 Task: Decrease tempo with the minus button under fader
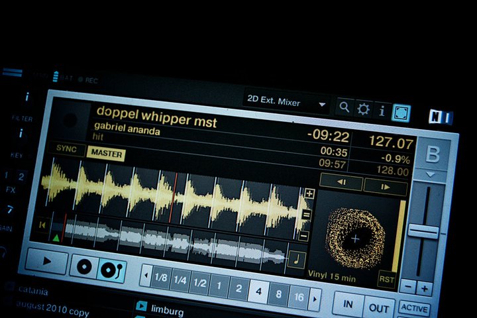pyautogui.click(x=408, y=286)
